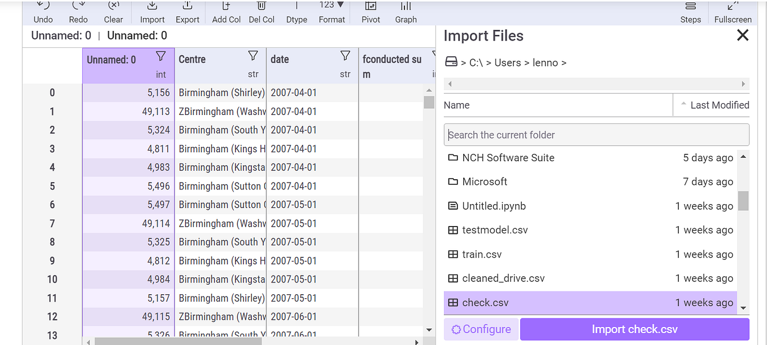Image resolution: width=767 pixels, height=345 pixels.
Task: Click the Search the current folder field
Action: coord(596,135)
